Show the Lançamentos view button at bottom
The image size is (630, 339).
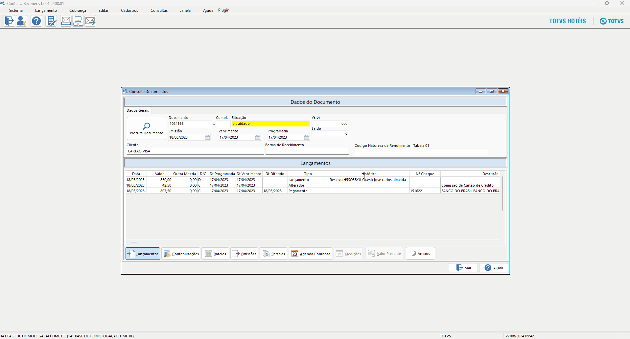[143, 254]
